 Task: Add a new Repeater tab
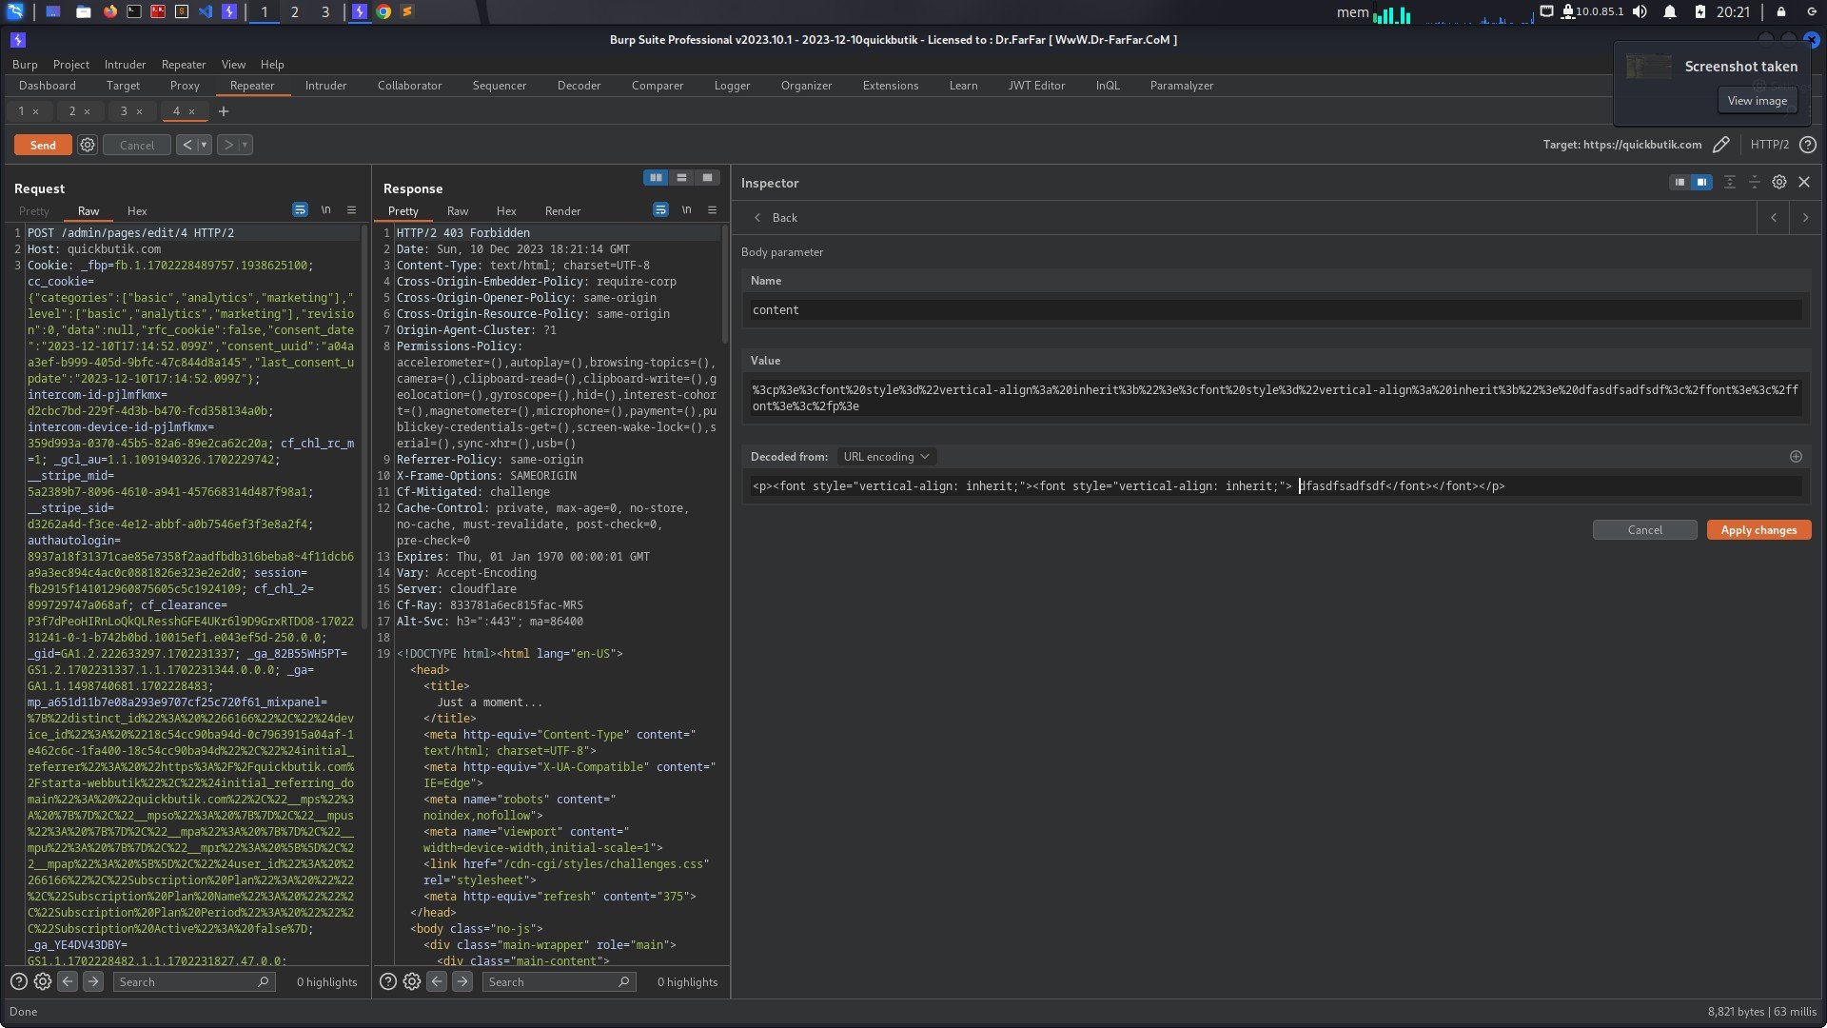click(224, 111)
